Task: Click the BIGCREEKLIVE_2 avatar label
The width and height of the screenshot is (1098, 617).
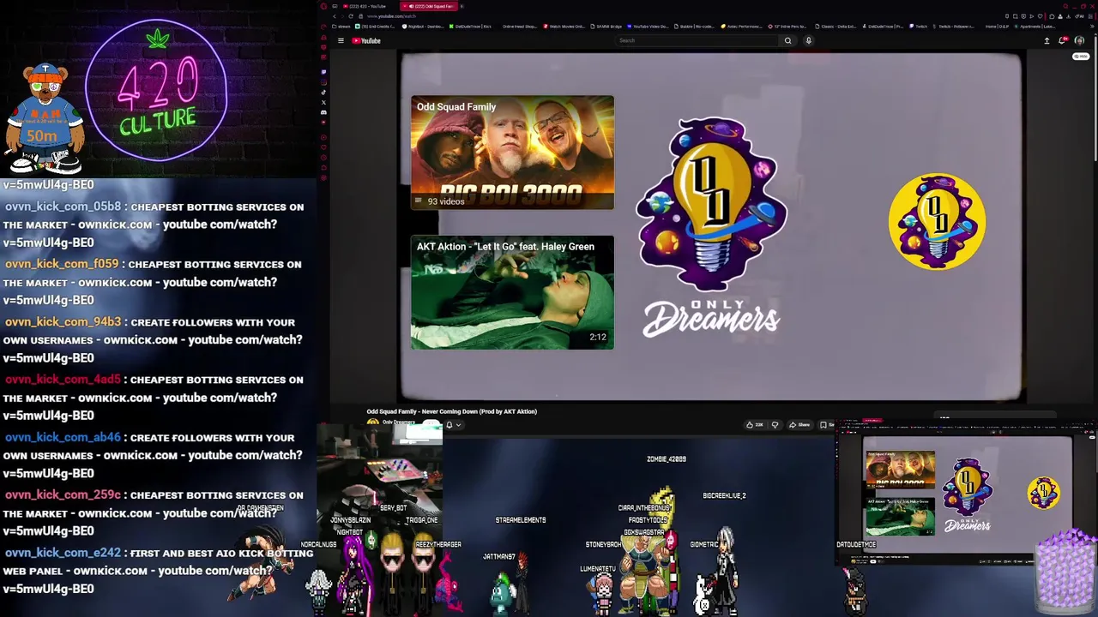Action: pos(724,495)
